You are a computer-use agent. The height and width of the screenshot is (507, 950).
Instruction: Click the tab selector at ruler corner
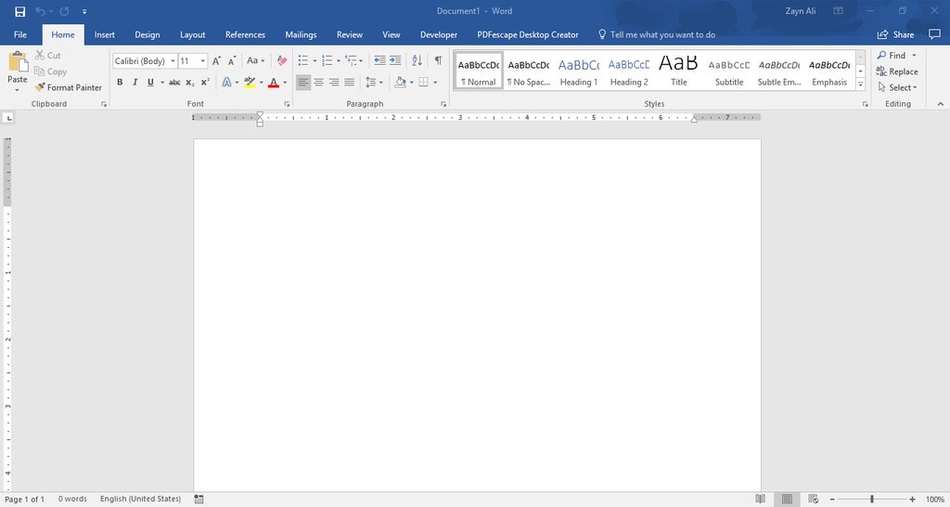[x=8, y=118]
